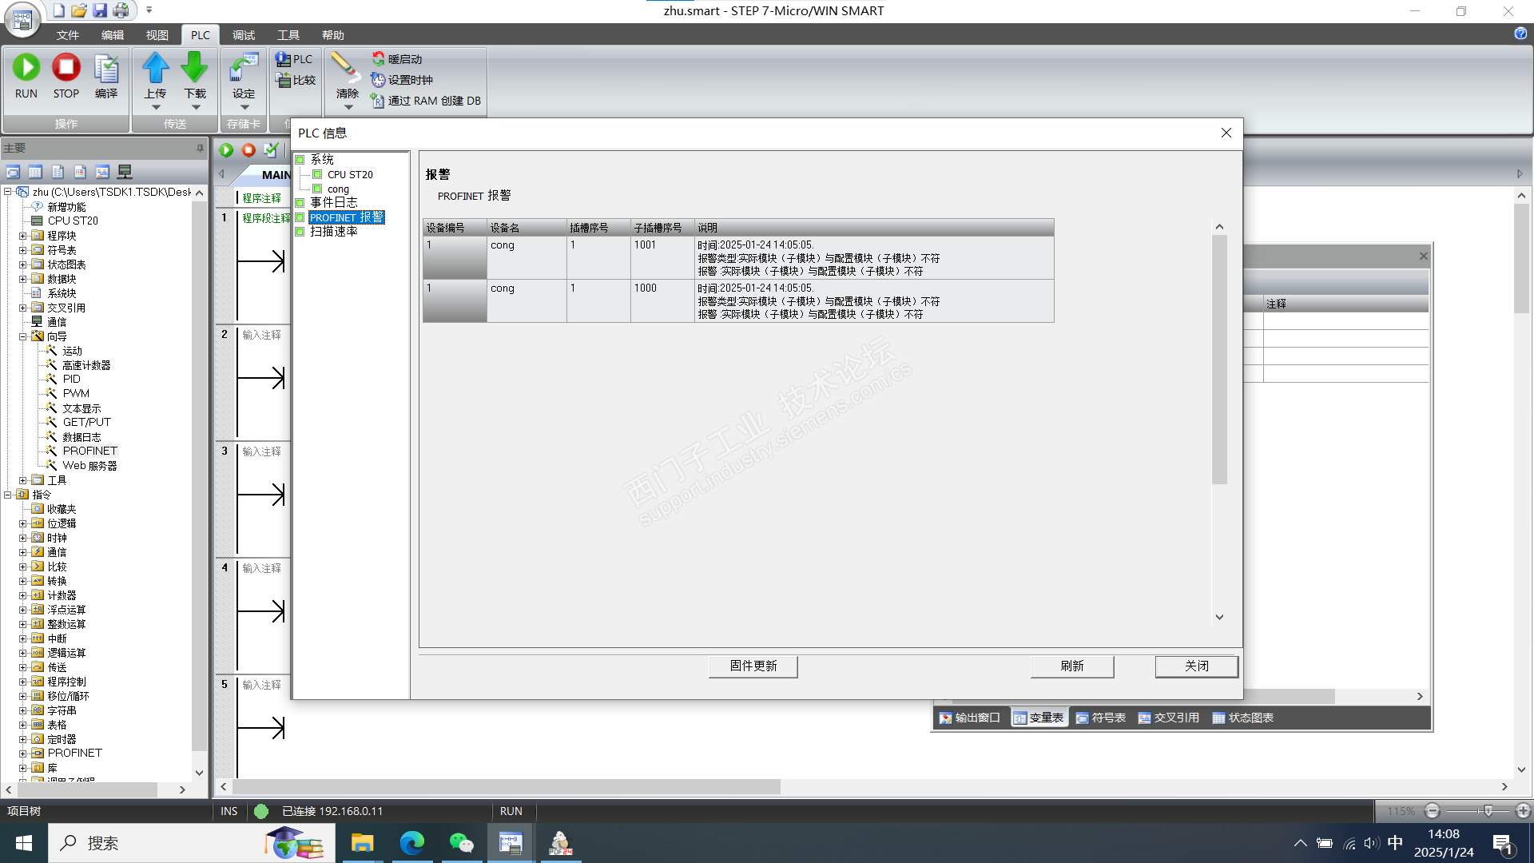Select the 事件日志 entry in PLC info tree
The image size is (1534, 863).
pos(333,203)
